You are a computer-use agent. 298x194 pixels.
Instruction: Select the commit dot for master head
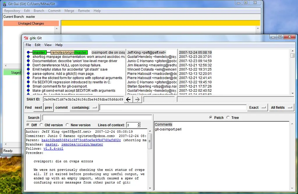[28, 52]
